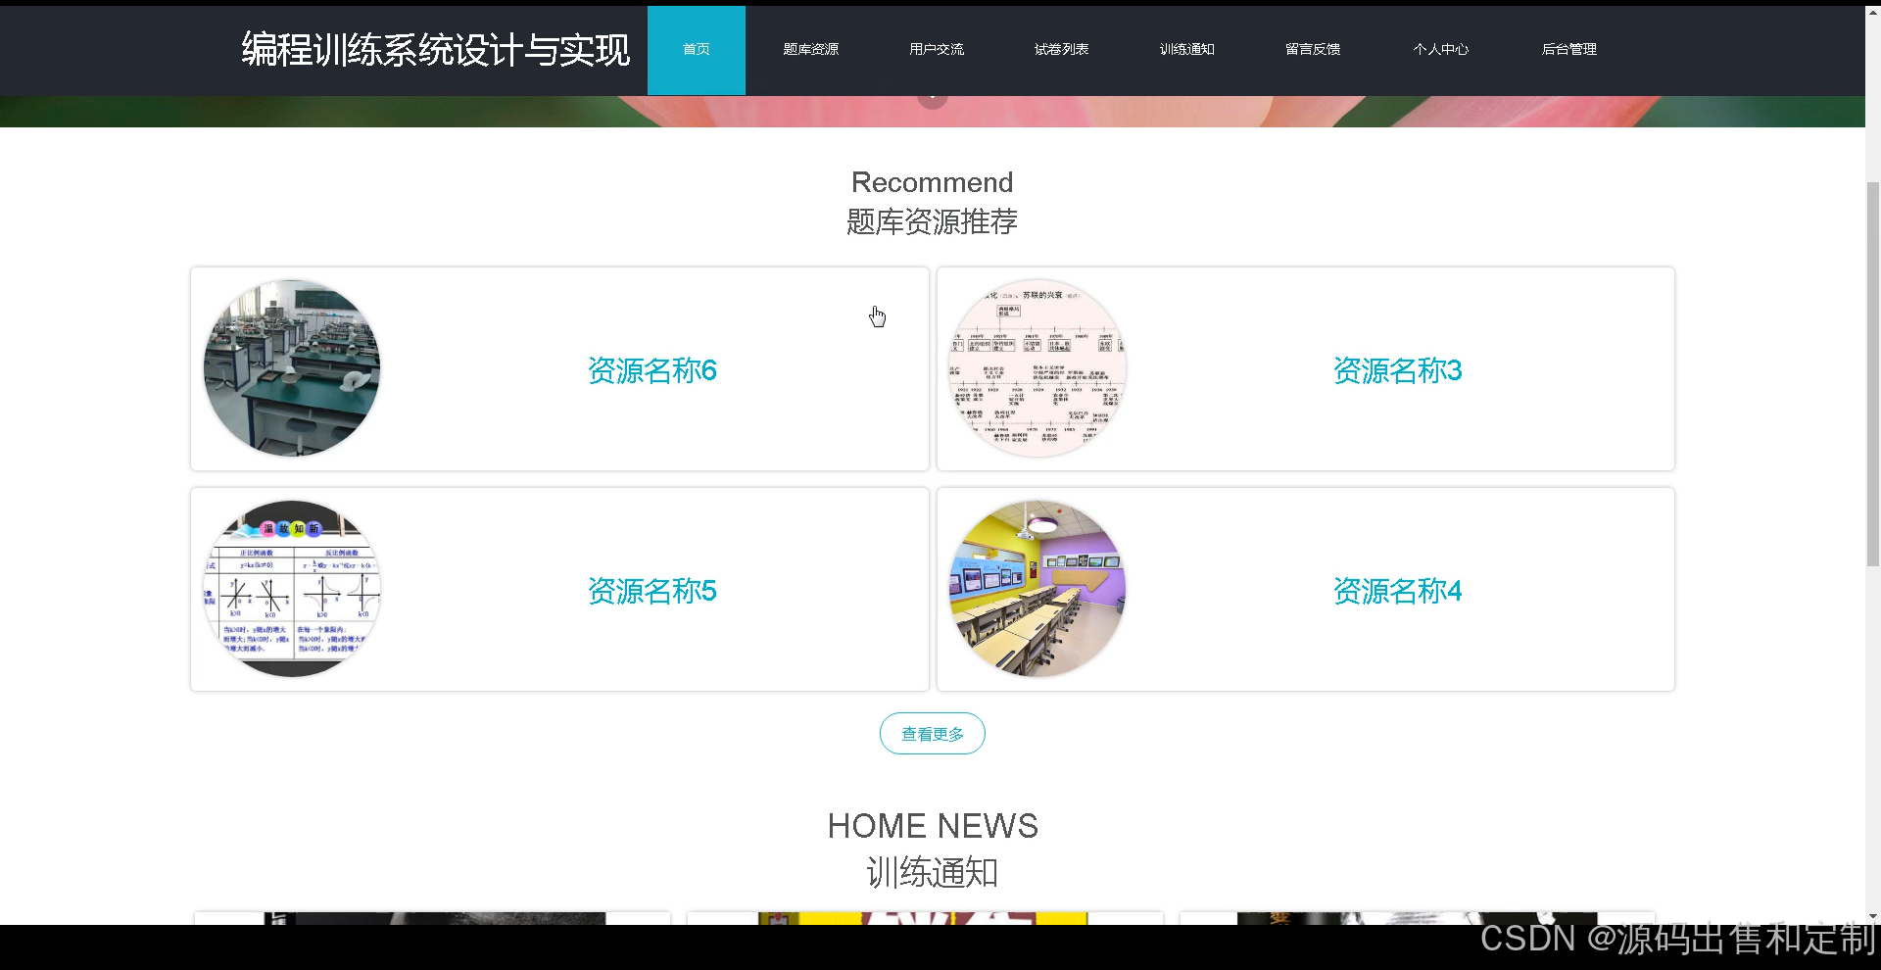
Task: Click the timeline diagram circular thumbnail
Action: [1037, 368]
